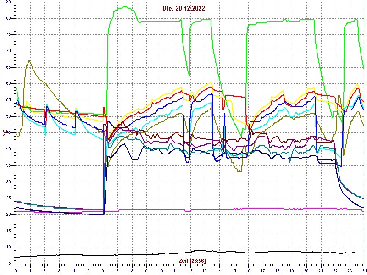Click the 35 temperature axis value

8,165
